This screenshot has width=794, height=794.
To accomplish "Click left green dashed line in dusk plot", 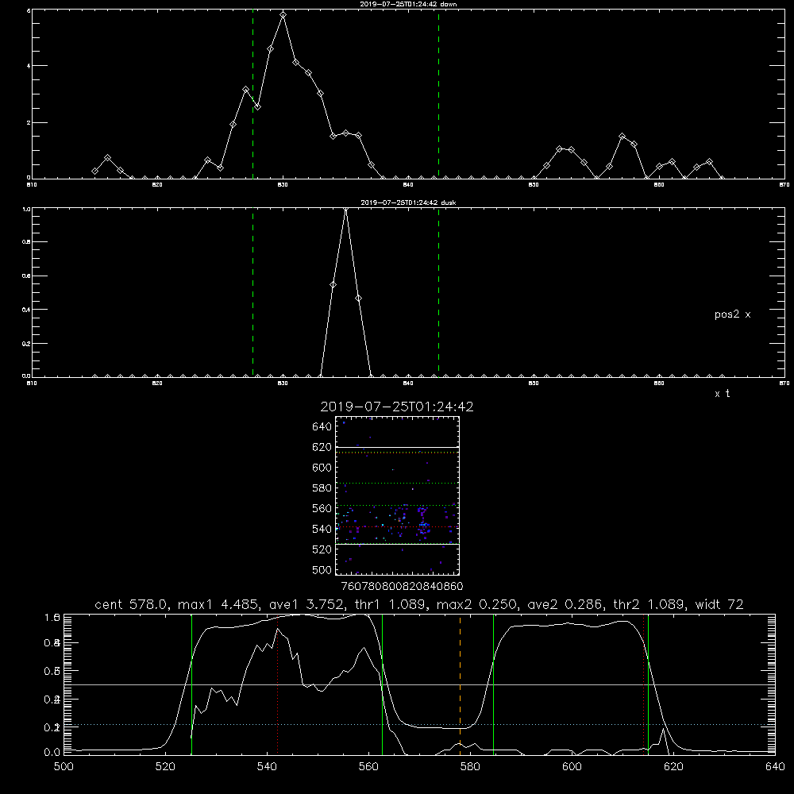I will [252, 293].
